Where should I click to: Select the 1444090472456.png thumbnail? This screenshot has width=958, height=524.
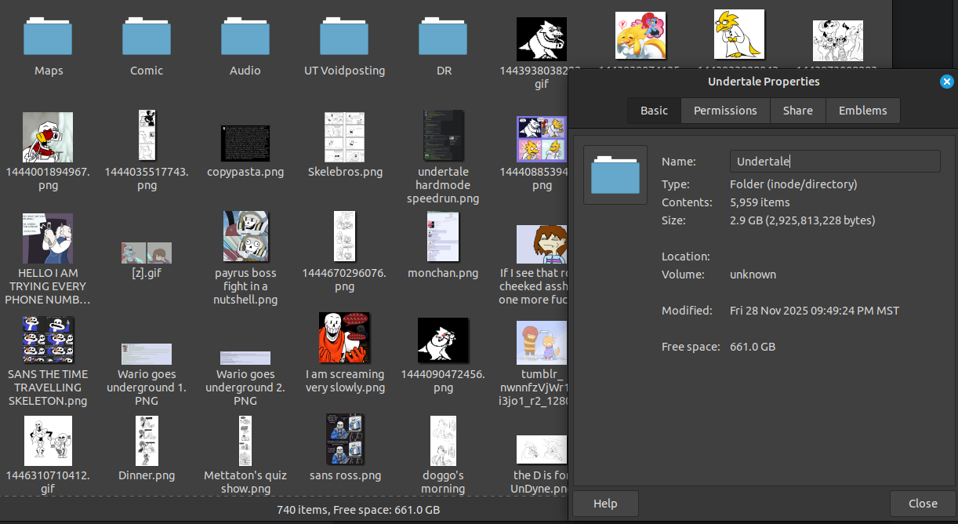pos(443,340)
